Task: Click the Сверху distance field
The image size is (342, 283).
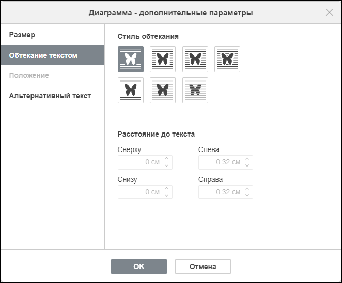Action: (145, 162)
